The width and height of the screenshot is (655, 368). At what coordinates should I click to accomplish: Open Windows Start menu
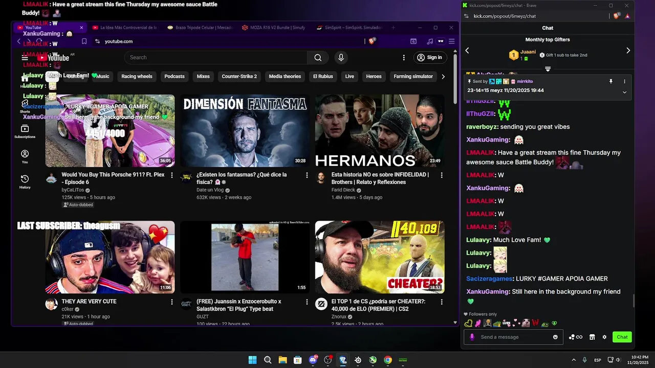[252, 360]
